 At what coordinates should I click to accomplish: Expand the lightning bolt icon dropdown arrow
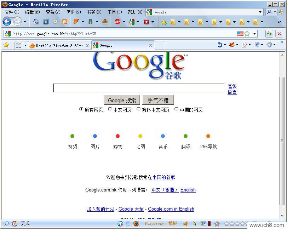(83, 22)
